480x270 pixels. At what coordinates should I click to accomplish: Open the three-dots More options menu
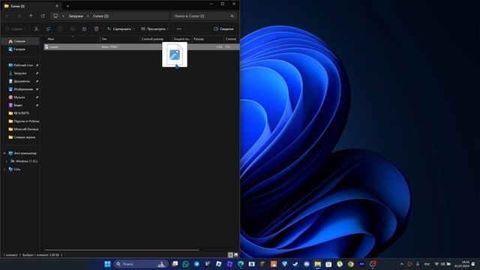[x=179, y=28]
